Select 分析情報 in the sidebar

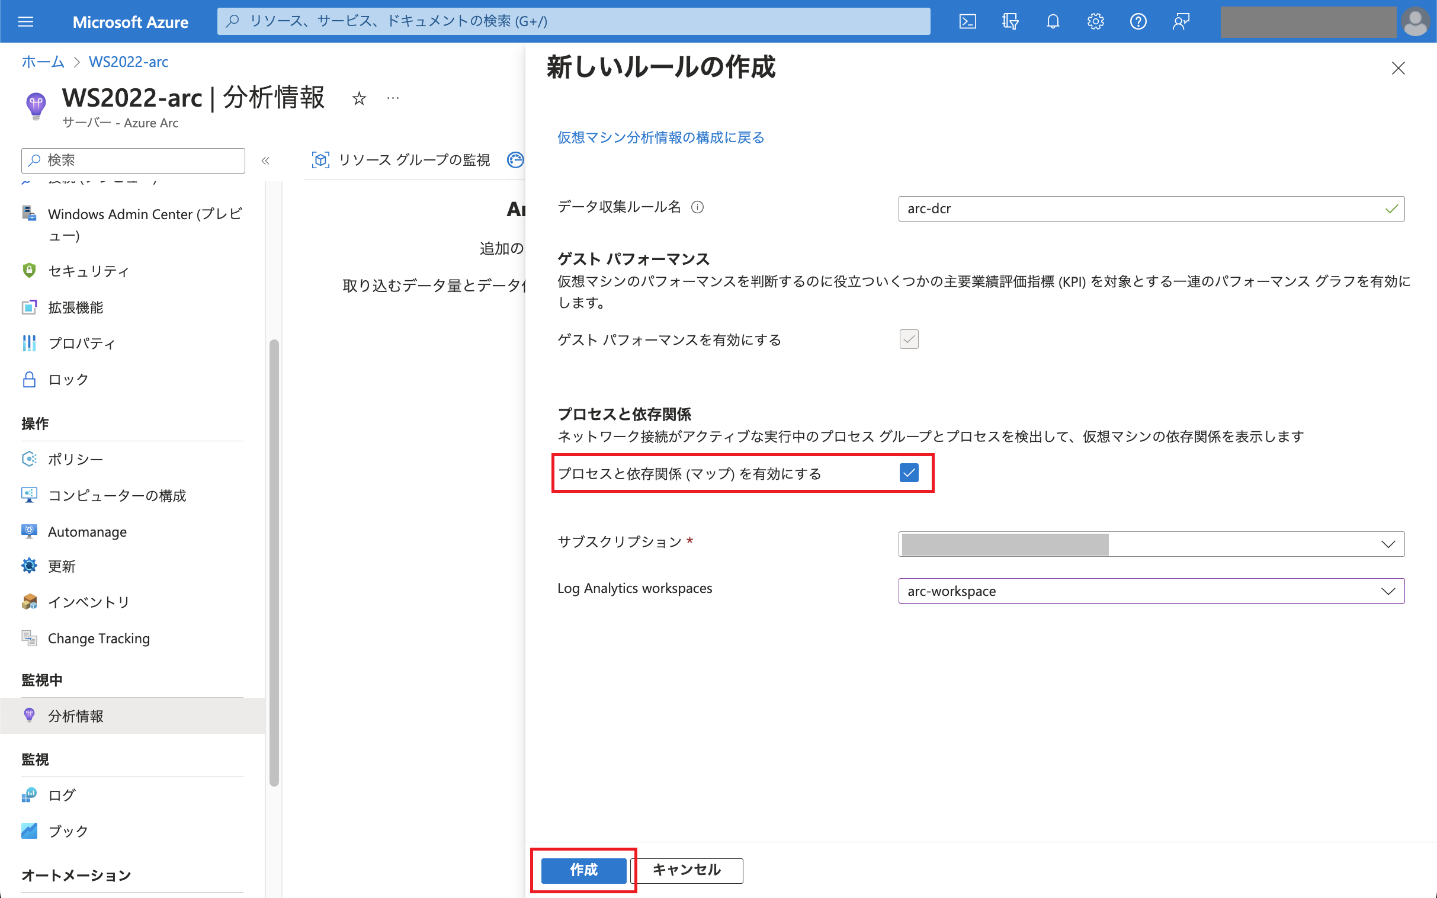(133, 716)
